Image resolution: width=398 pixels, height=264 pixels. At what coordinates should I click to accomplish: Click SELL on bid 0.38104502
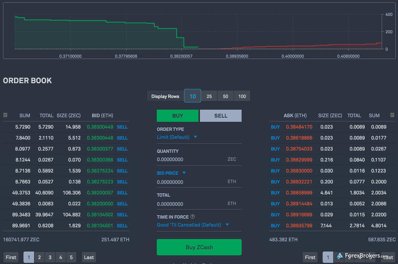coord(122,214)
